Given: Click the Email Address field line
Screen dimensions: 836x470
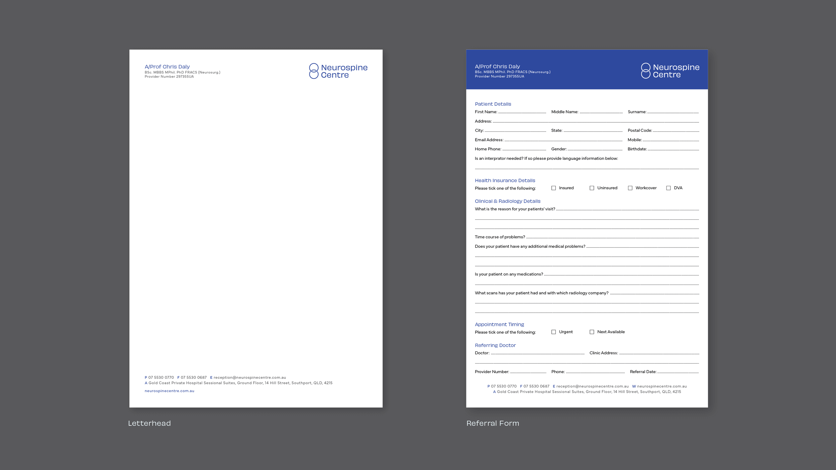Looking at the screenshot, I should (x=563, y=140).
